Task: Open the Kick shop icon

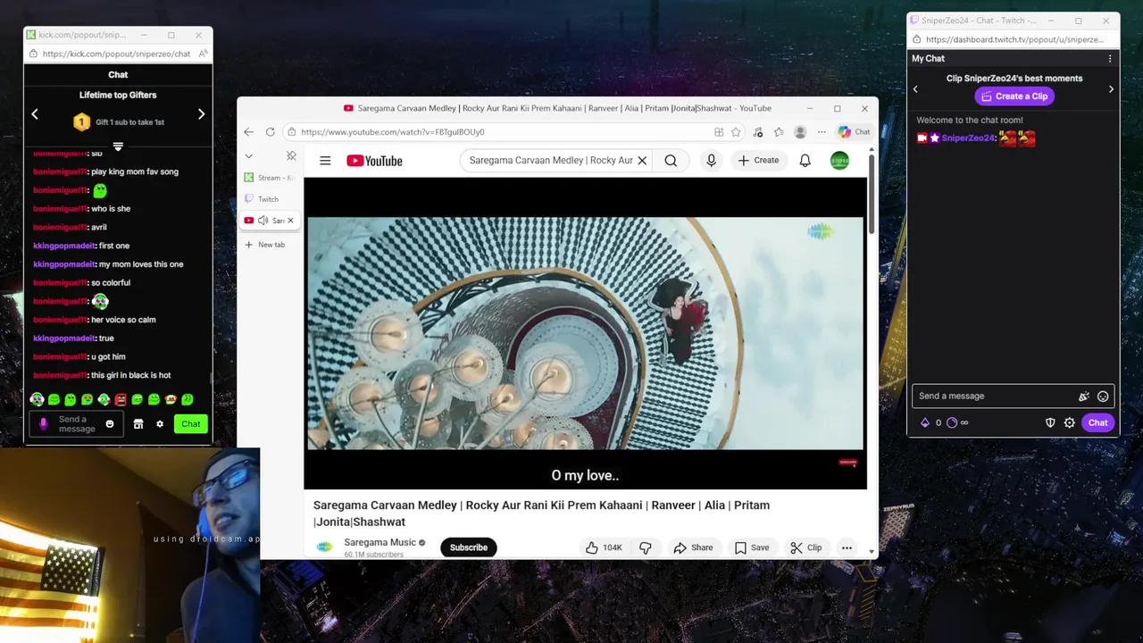Action: pyautogui.click(x=138, y=424)
